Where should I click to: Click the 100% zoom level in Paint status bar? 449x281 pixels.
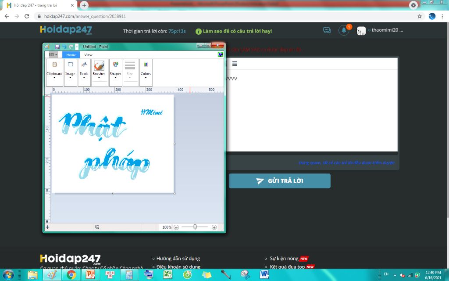[x=167, y=227]
